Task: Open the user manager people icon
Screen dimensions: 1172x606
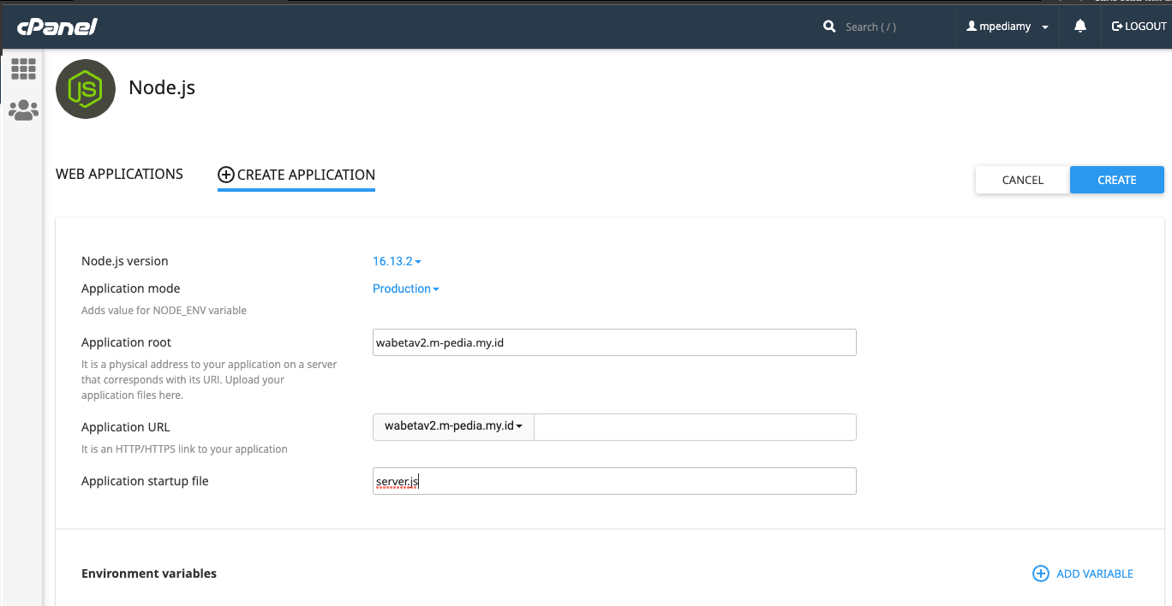Action: [23, 110]
